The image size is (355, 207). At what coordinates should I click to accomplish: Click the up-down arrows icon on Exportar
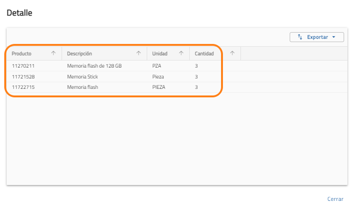[x=300, y=37]
